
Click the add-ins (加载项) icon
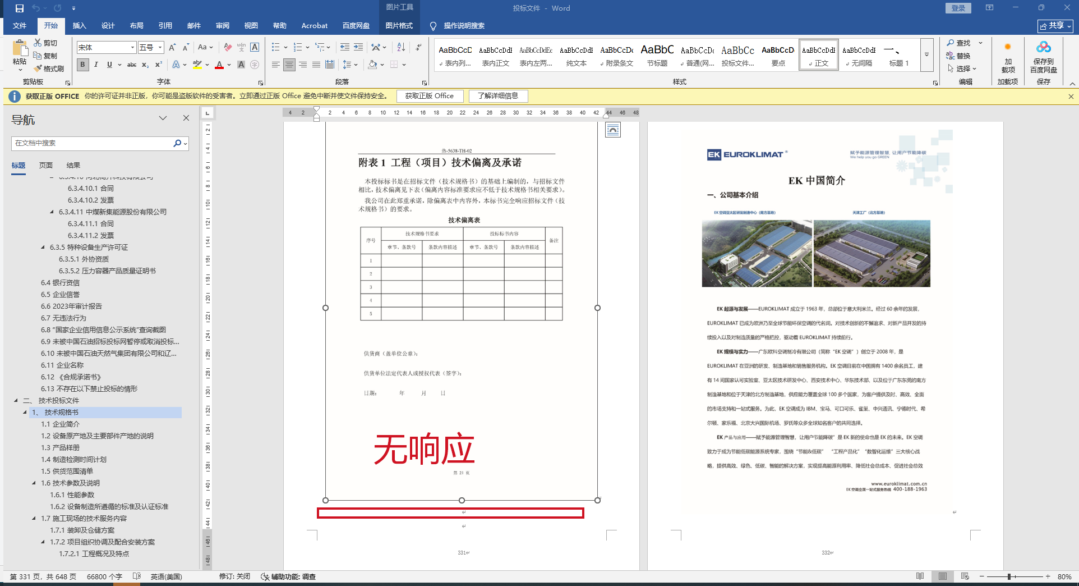[1008, 47]
